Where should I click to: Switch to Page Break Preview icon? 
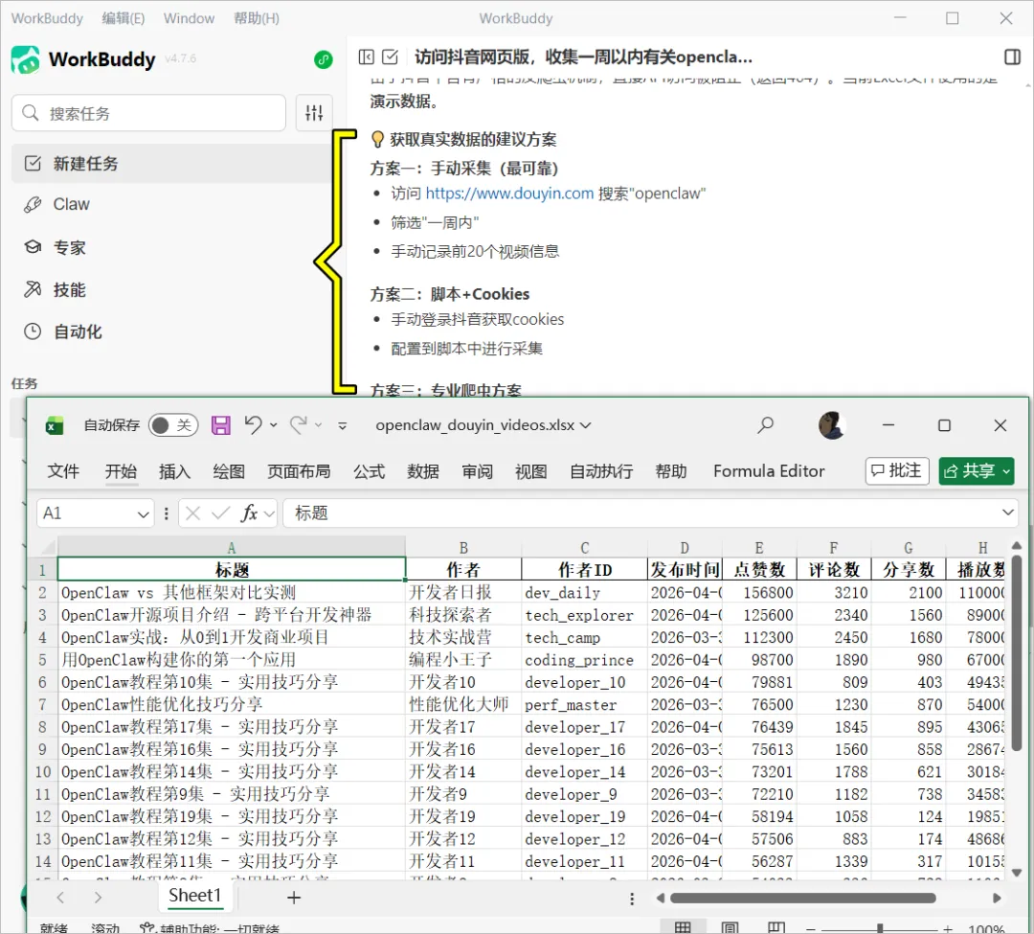tap(776, 927)
